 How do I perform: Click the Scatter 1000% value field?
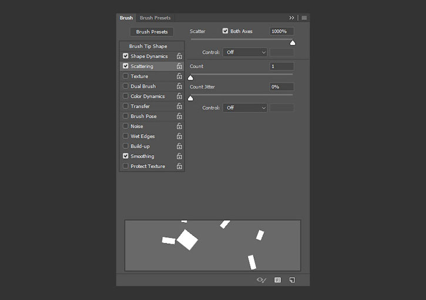coord(281,32)
